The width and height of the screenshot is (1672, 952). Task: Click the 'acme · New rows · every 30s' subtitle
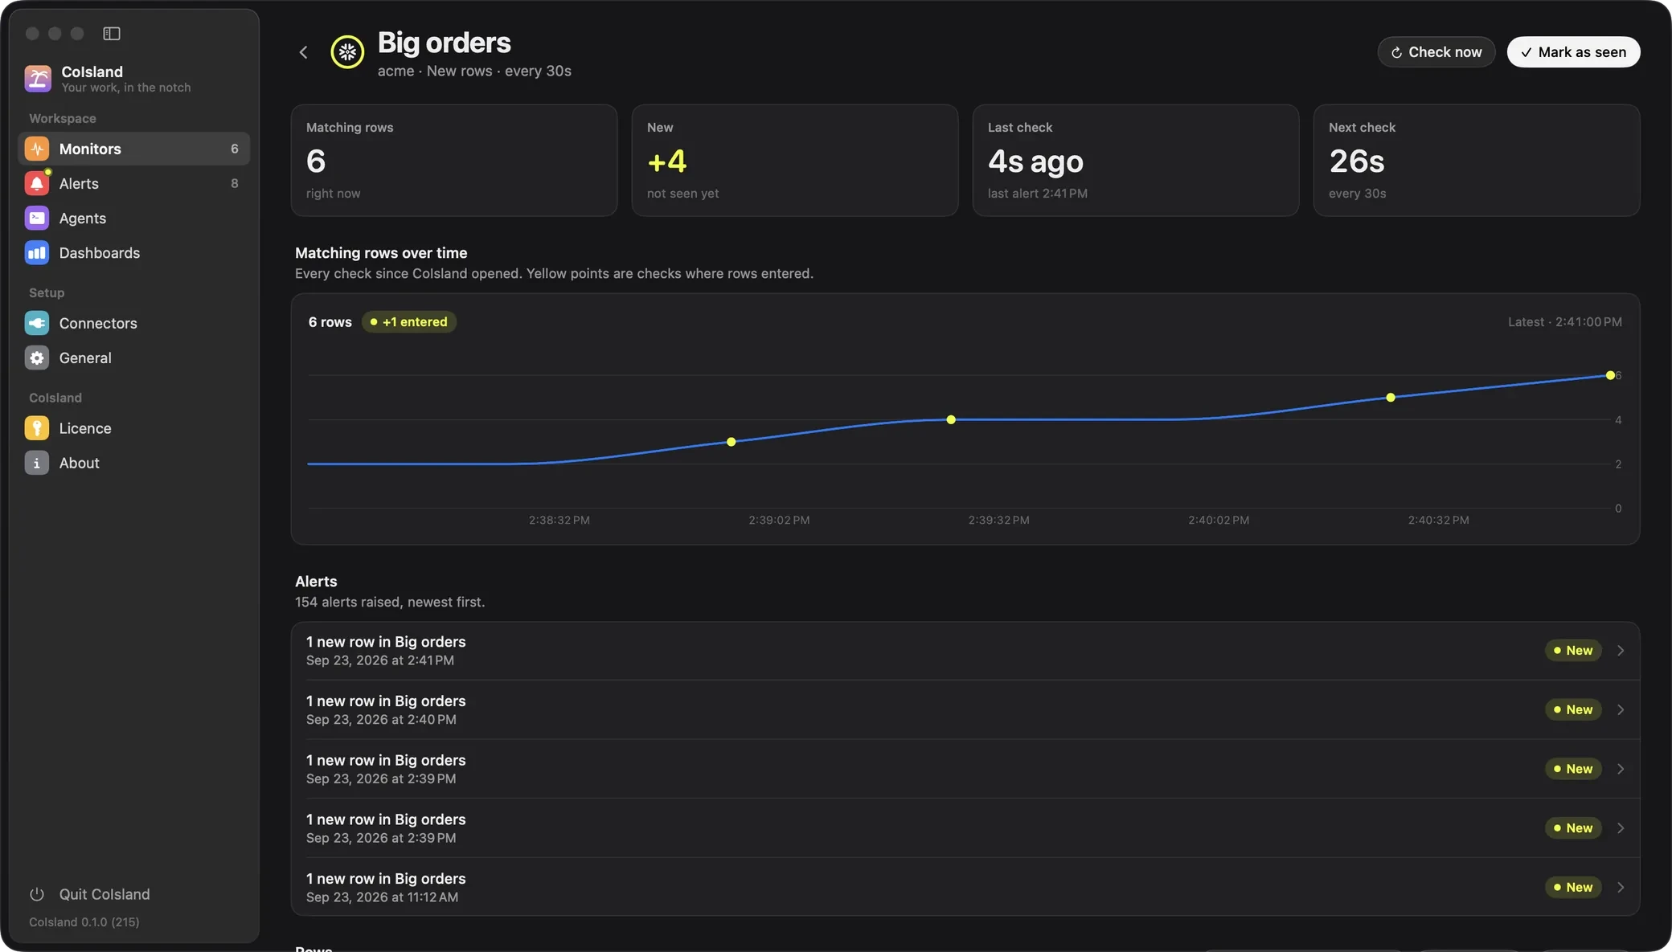pos(474,71)
